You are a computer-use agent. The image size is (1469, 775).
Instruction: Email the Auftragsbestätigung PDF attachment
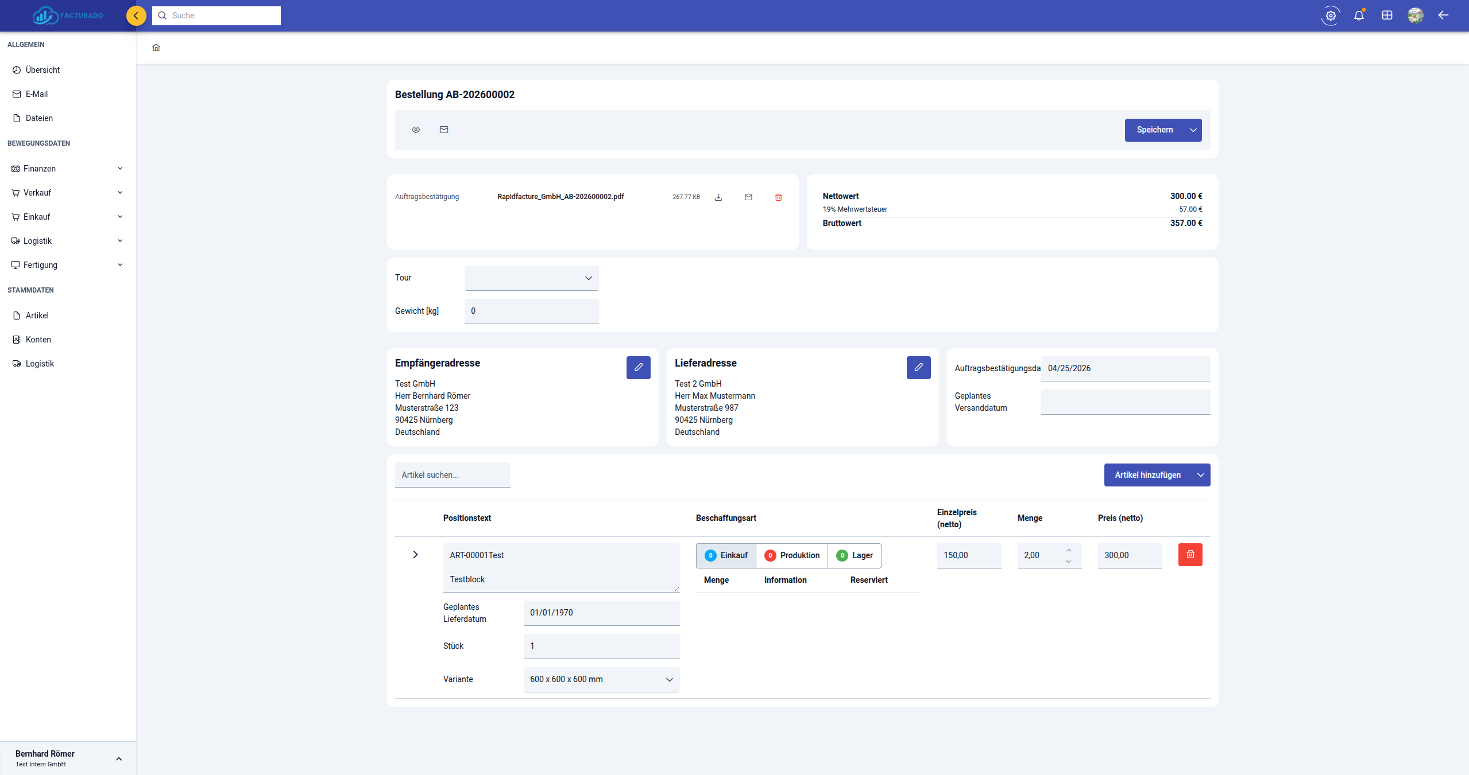748,197
